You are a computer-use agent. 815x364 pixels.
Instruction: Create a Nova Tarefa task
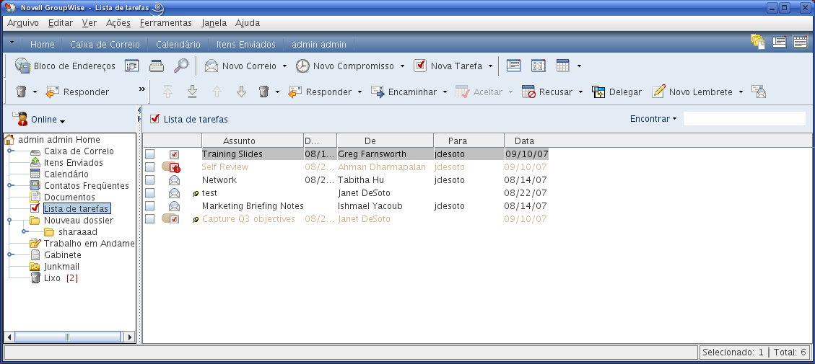tap(448, 66)
